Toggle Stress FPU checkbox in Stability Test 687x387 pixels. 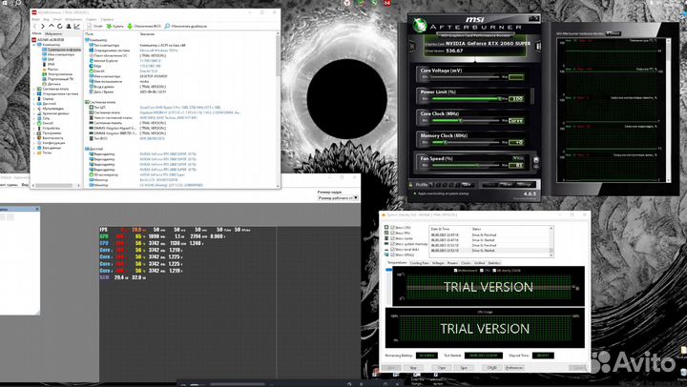[392, 233]
